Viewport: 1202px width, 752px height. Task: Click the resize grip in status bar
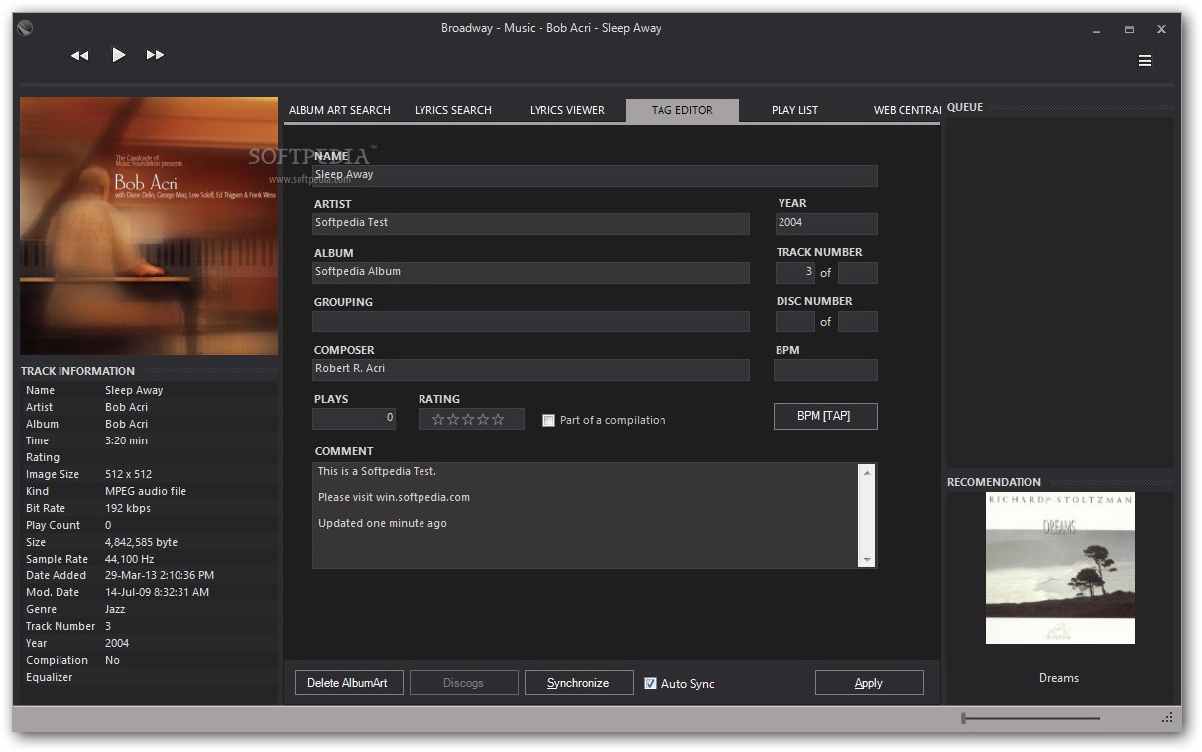coord(1167,718)
